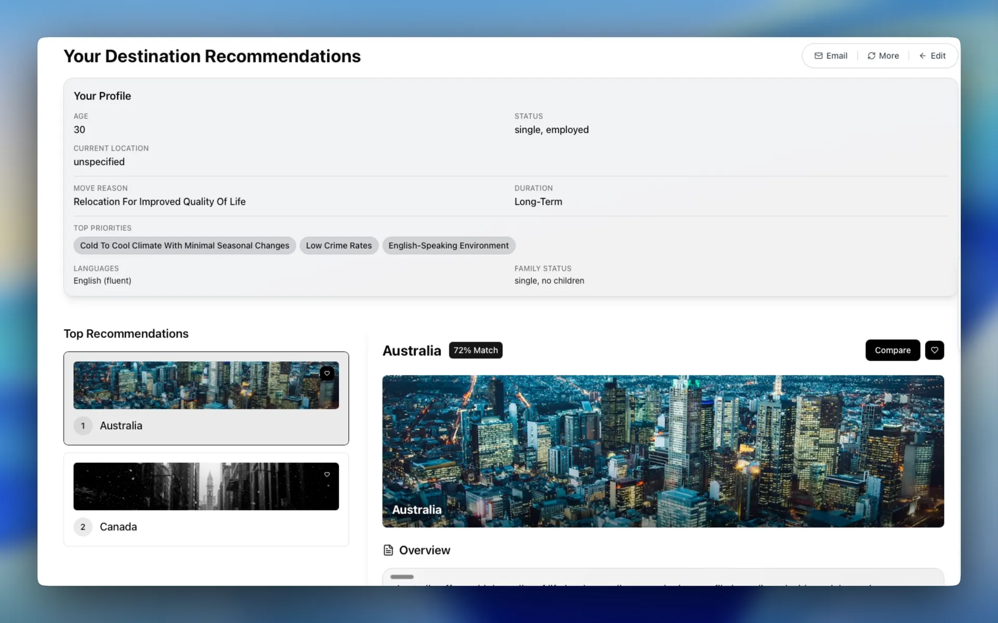Click the rank 1 badge on the Australia card
Image resolution: width=998 pixels, height=623 pixels.
coord(83,426)
